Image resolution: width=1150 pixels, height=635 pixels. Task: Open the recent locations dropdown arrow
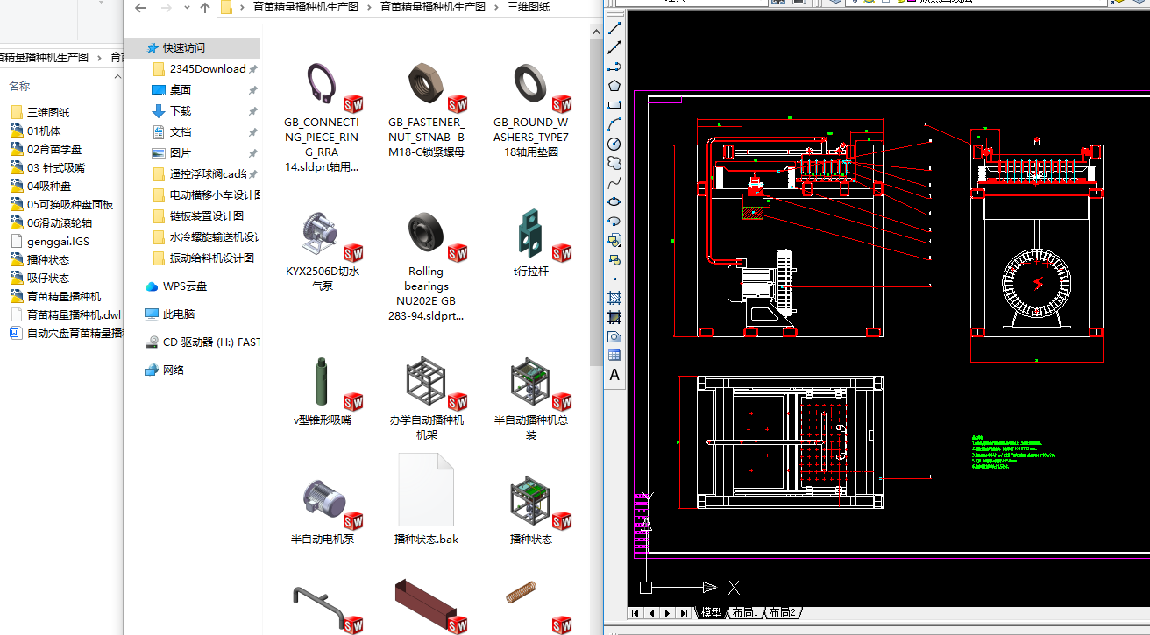(187, 9)
